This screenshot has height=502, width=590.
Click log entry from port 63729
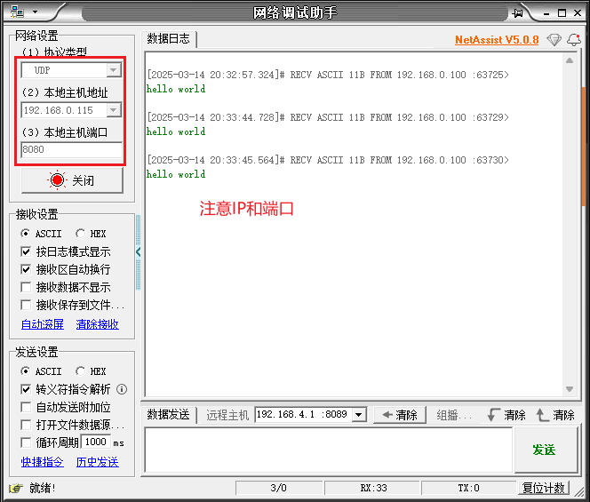coord(328,117)
